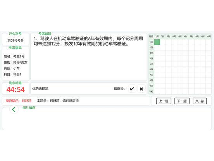
Task: Click the 44:54 remaining time display
Action: click(16, 89)
